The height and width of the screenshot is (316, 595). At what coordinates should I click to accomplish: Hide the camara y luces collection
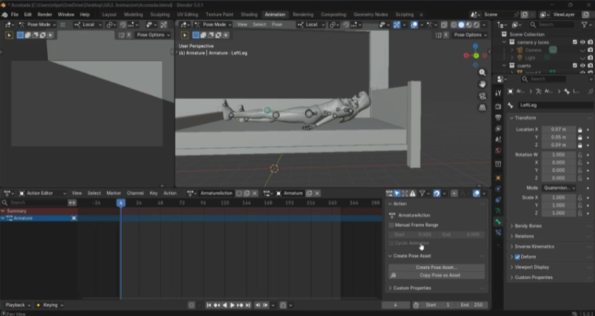click(x=582, y=42)
